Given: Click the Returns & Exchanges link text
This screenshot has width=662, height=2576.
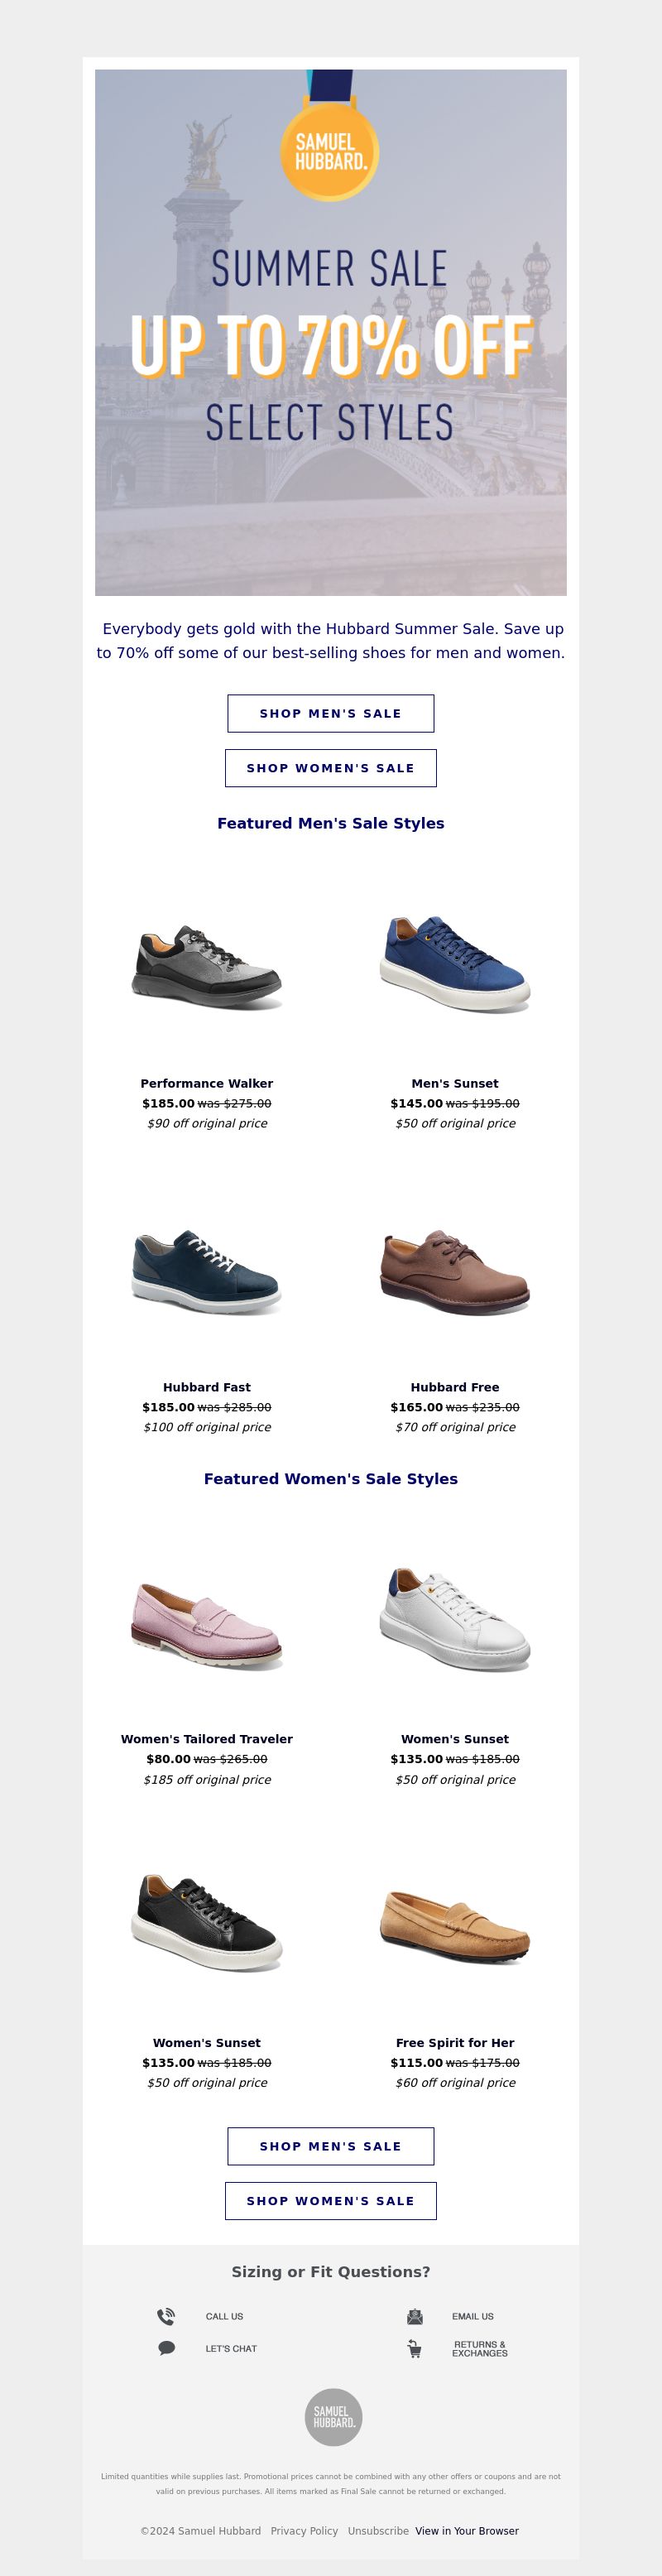Looking at the screenshot, I should pyautogui.click(x=480, y=2349).
